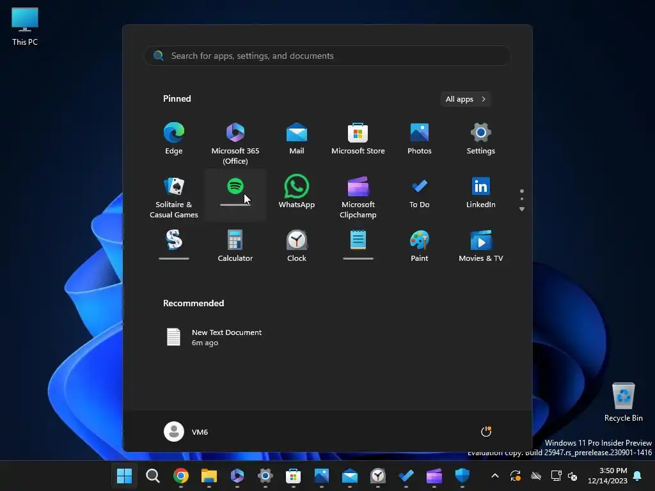Image resolution: width=655 pixels, height=491 pixels.
Task: Open Microsoft Store from pinned apps
Action: (x=358, y=139)
